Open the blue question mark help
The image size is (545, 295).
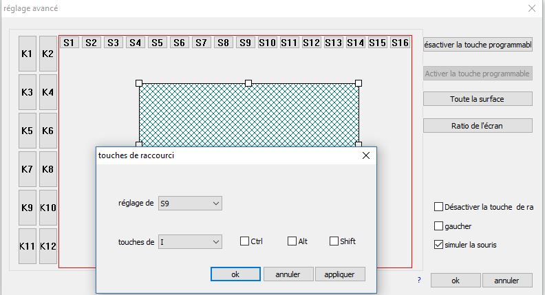click(x=419, y=280)
